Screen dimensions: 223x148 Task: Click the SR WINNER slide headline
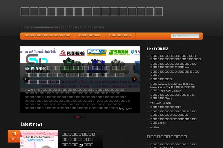(x=75, y=75)
